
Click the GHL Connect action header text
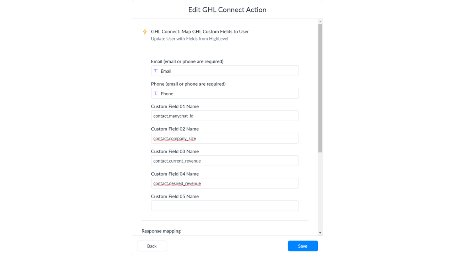200,31
